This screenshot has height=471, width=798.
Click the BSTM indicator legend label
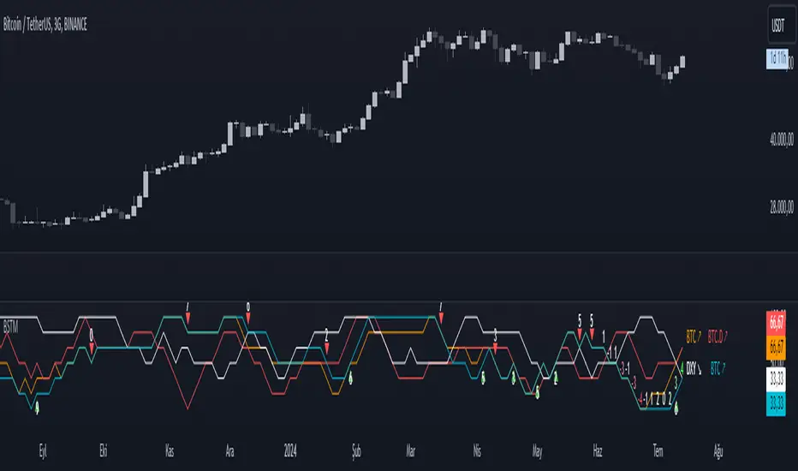[10, 327]
